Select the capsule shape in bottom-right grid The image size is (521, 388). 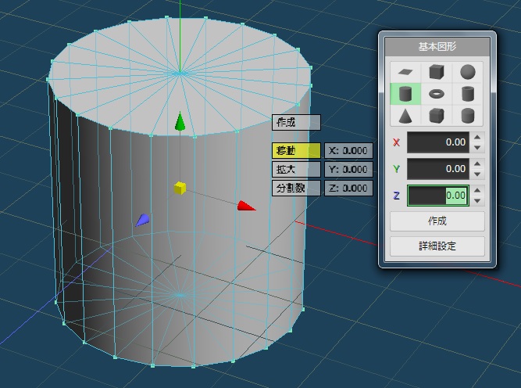click(468, 117)
